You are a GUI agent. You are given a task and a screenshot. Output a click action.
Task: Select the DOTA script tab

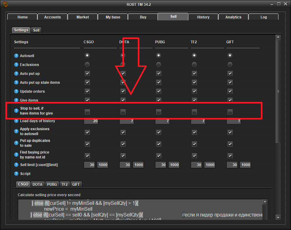coord(38,184)
